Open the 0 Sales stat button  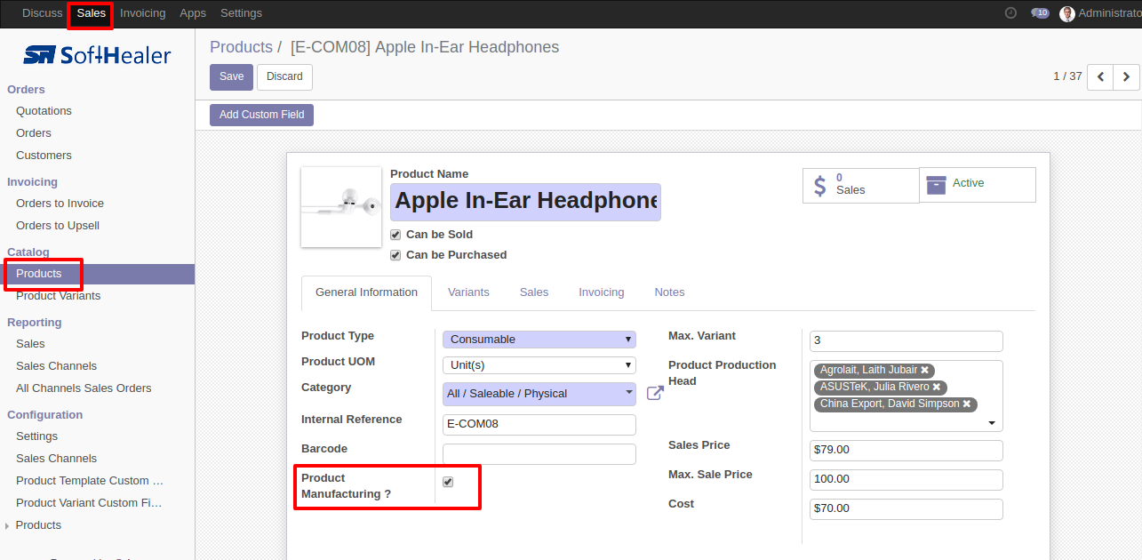pos(860,185)
